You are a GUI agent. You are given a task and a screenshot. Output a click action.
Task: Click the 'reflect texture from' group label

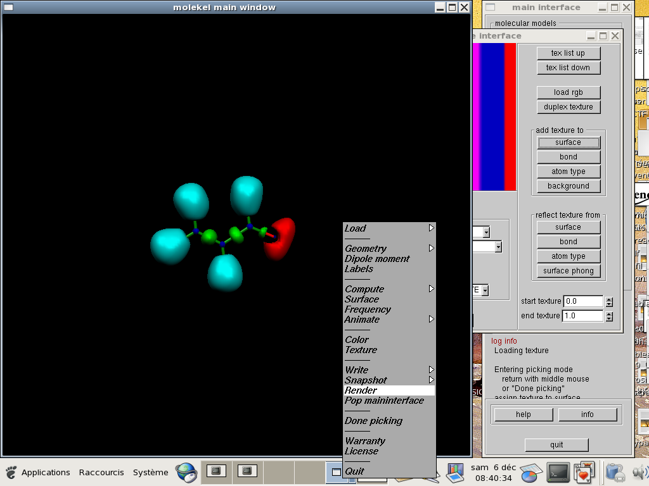click(x=568, y=215)
